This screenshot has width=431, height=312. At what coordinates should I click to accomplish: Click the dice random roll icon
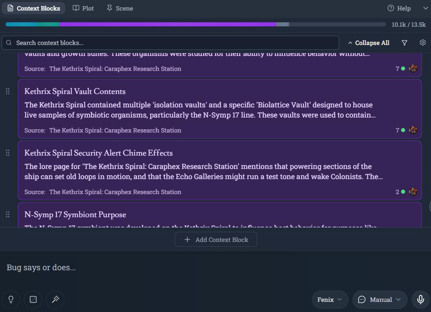[x=33, y=299]
